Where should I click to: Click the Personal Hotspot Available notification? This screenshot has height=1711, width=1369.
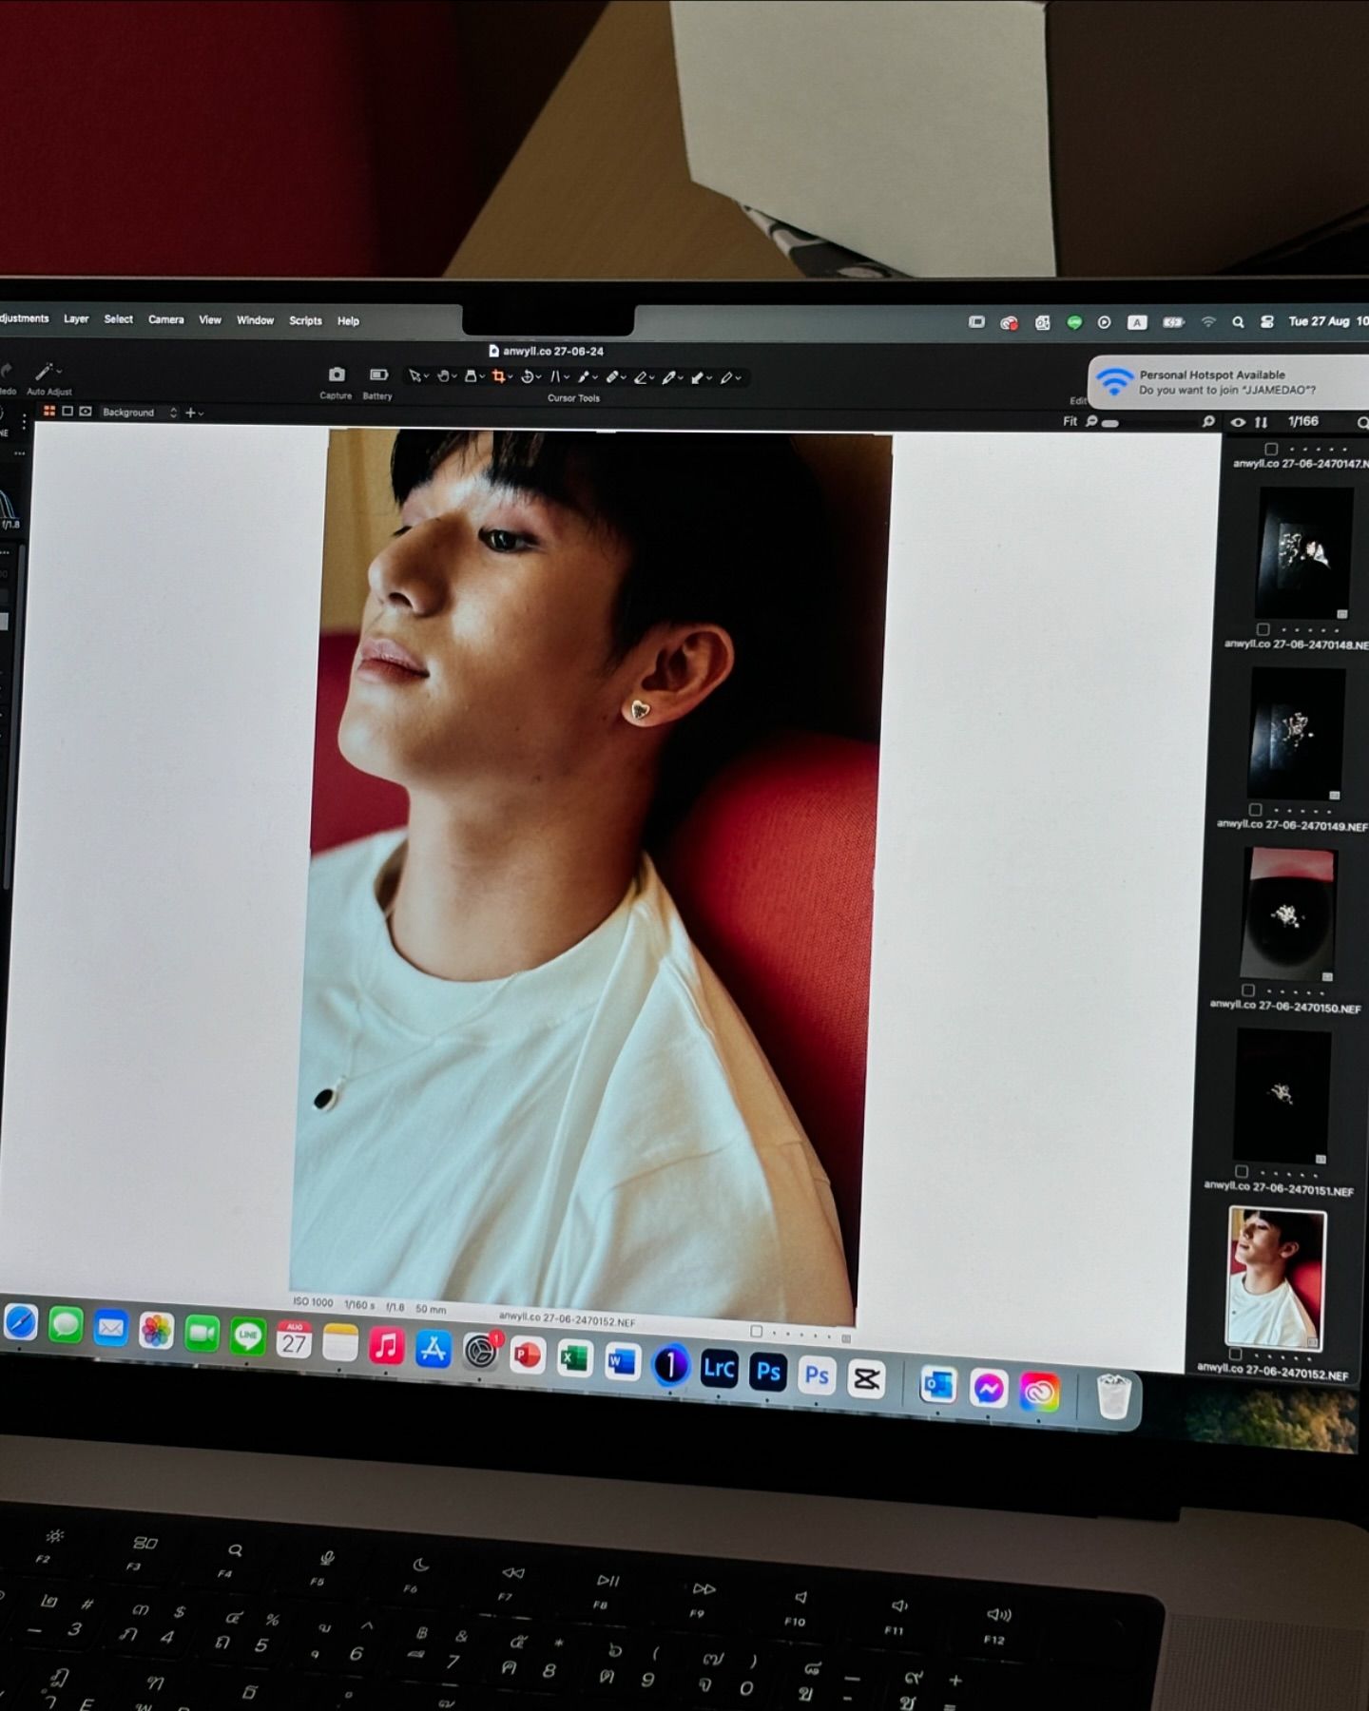[1228, 382]
